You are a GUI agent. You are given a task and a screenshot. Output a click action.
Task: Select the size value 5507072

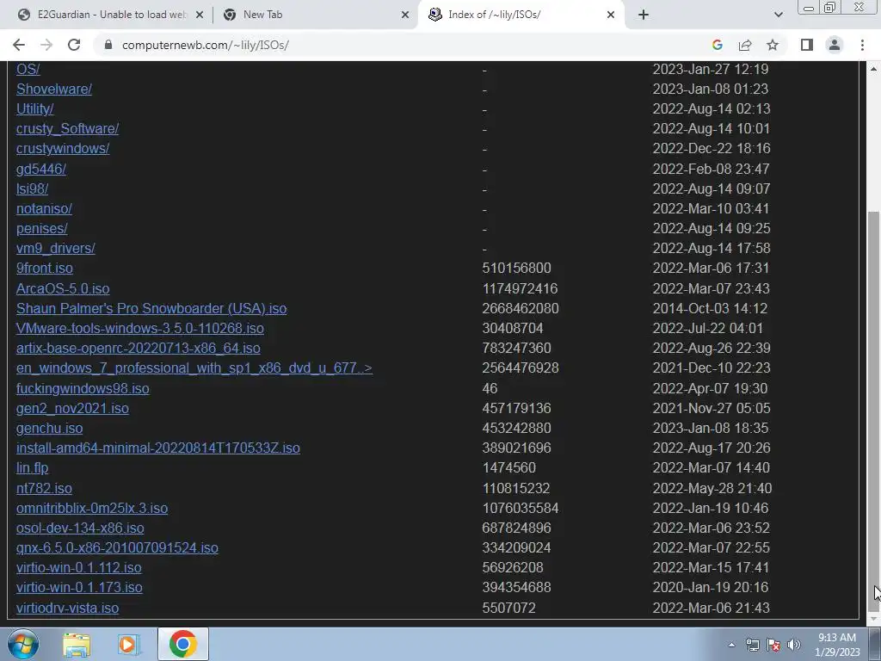coord(508,608)
